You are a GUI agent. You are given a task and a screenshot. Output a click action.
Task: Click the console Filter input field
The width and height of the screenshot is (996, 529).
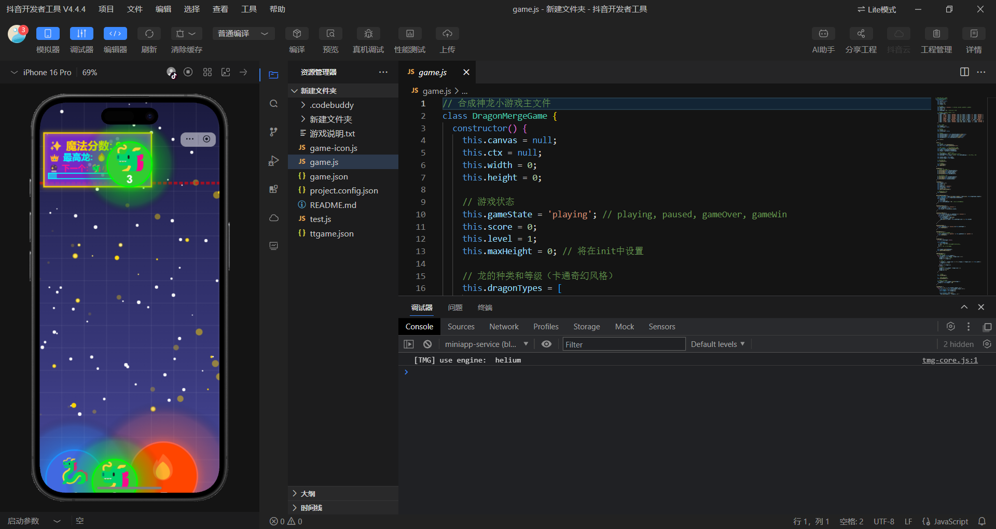tap(624, 344)
